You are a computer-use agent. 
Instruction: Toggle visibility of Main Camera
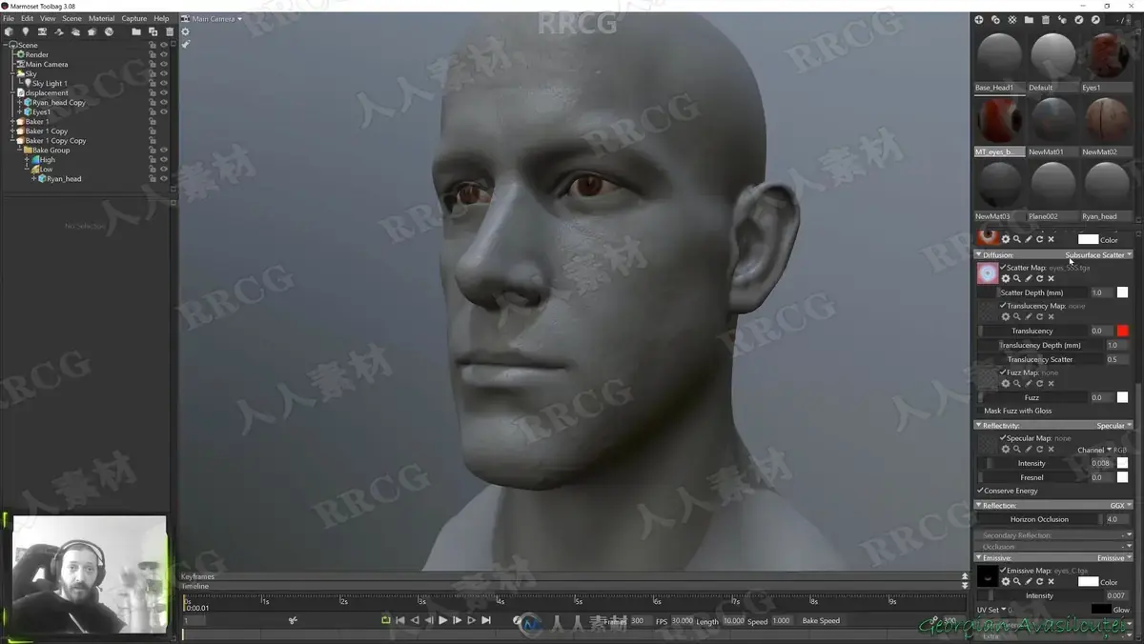(163, 64)
